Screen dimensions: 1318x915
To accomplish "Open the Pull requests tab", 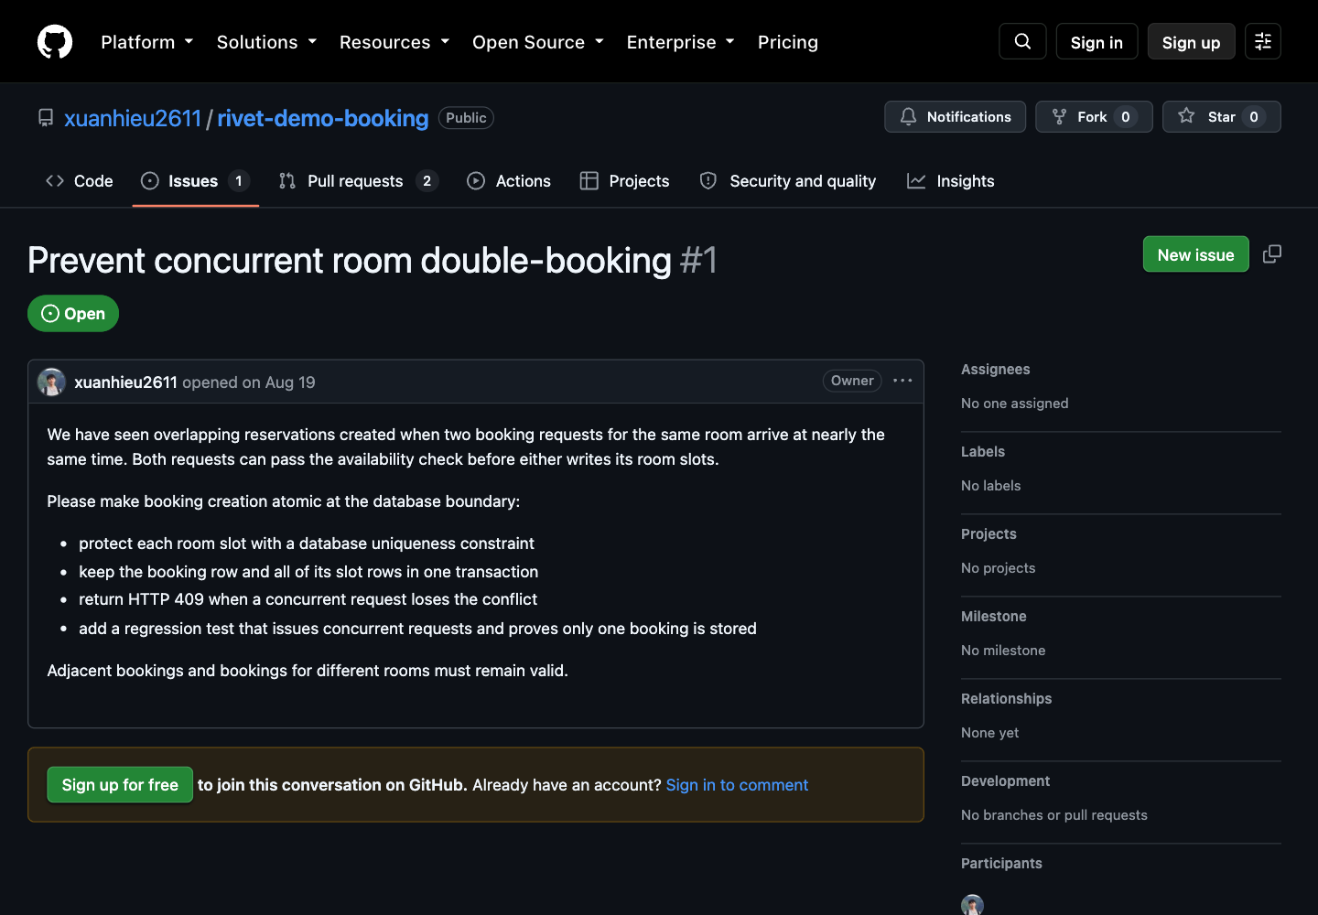I will click(x=359, y=181).
